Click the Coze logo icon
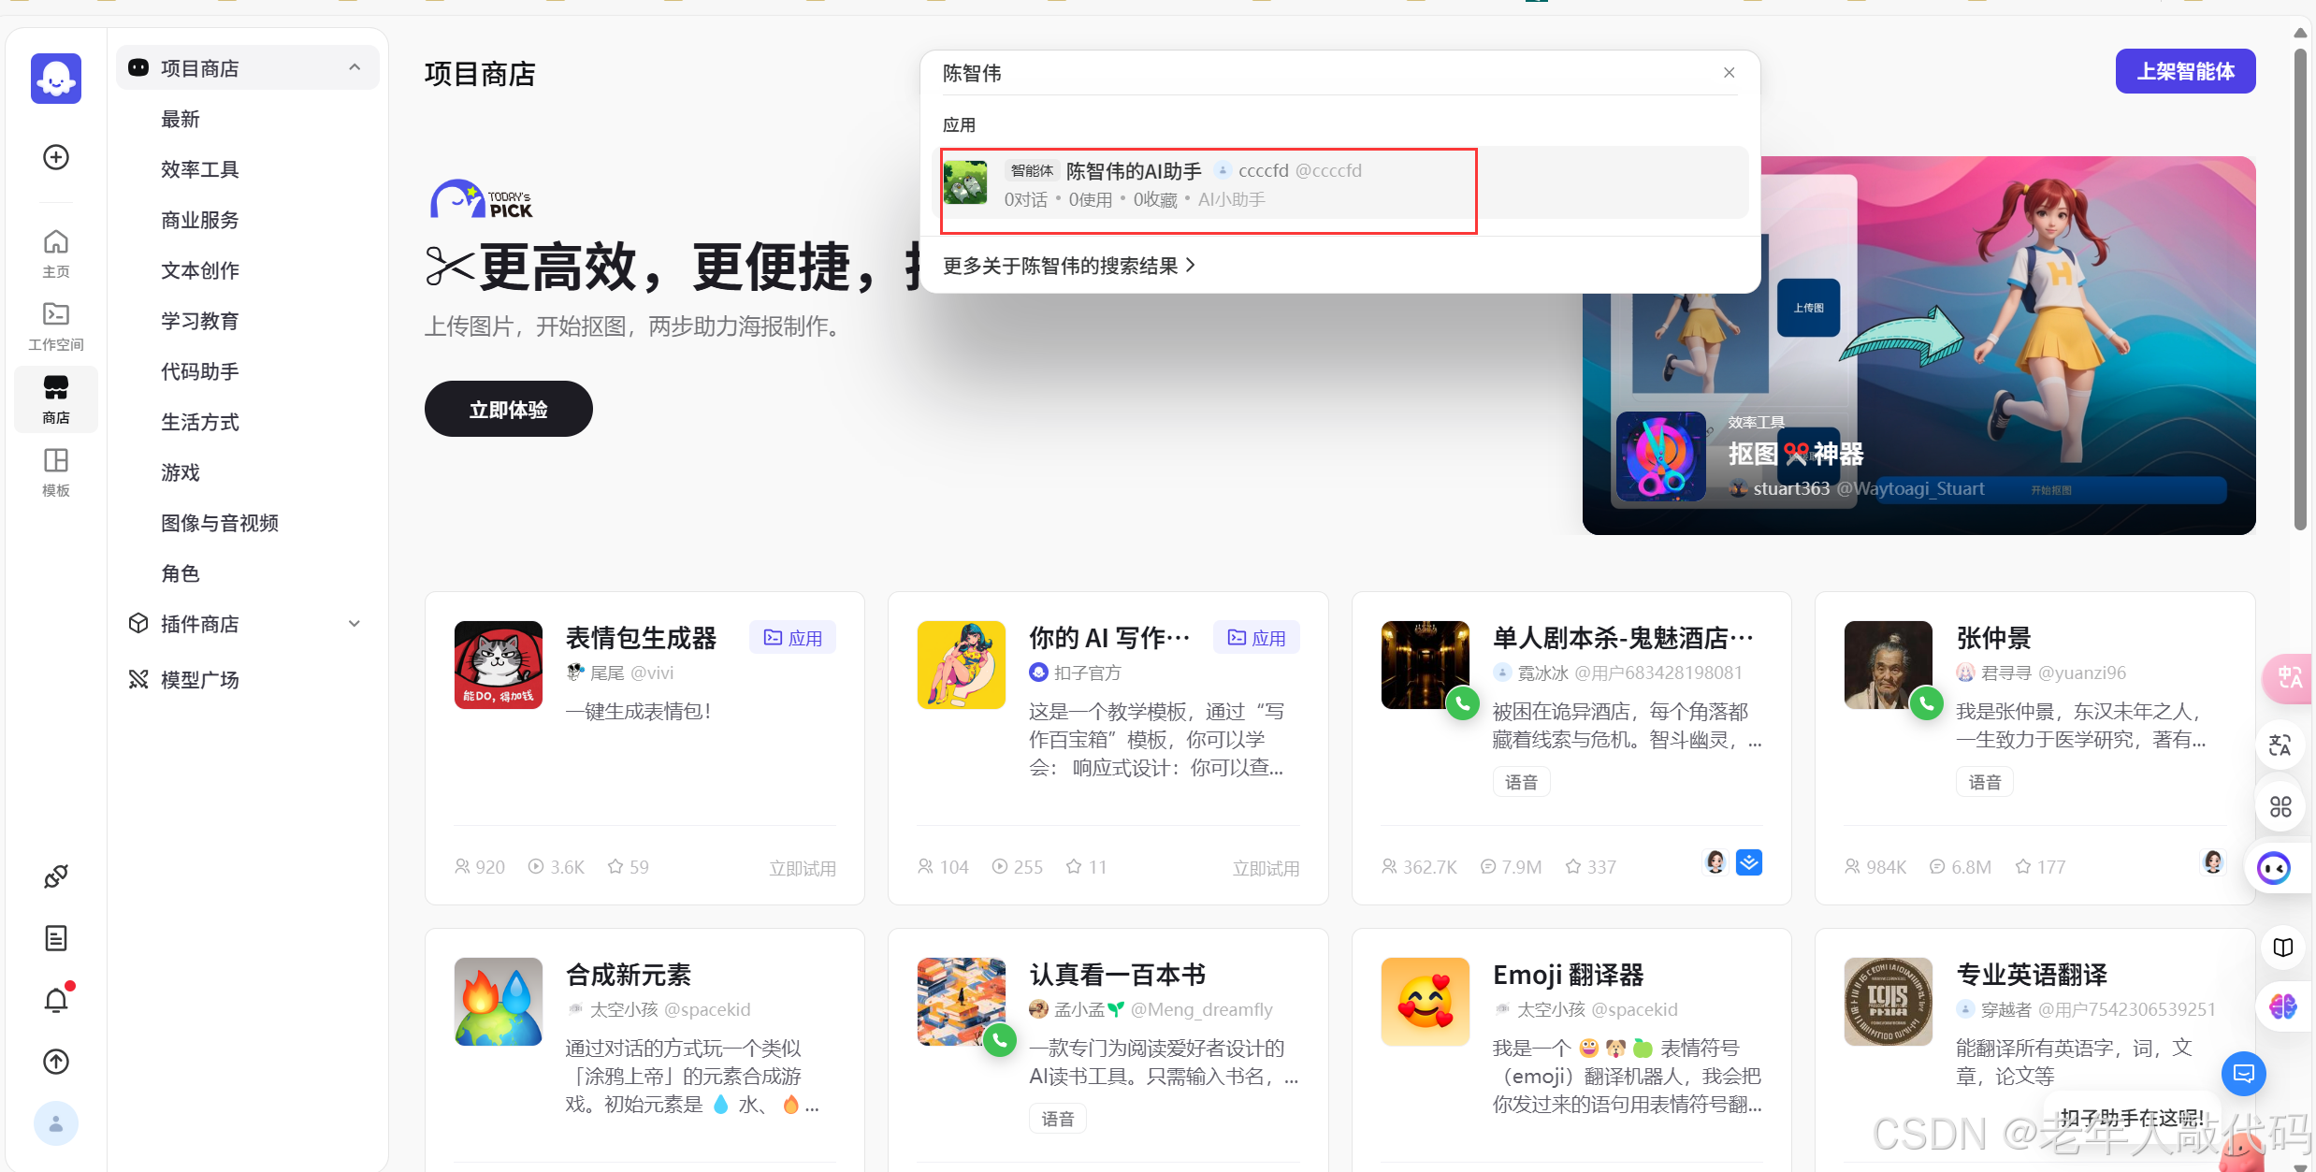The height and width of the screenshot is (1172, 2316). tap(56, 79)
